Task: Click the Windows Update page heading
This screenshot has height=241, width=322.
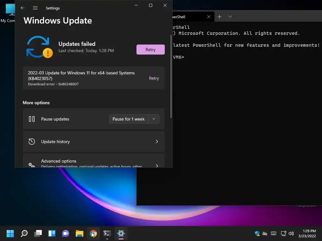Action: (x=58, y=20)
